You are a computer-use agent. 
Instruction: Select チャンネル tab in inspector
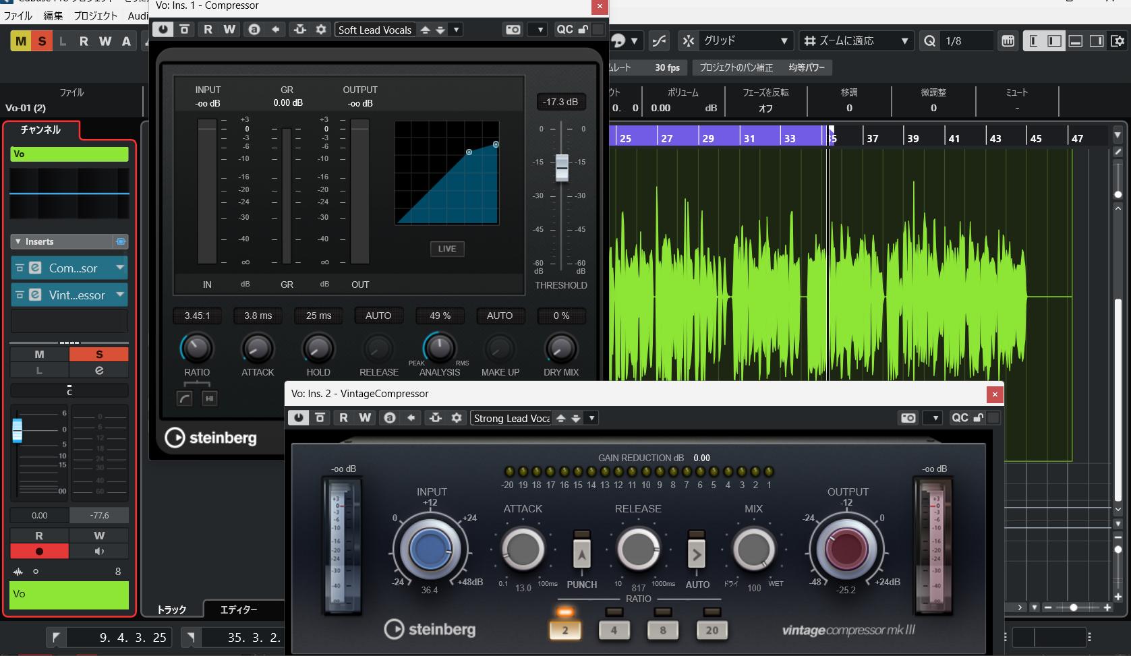[x=41, y=129]
